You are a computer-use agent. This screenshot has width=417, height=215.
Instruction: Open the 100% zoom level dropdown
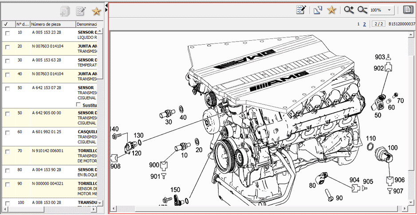389,10
